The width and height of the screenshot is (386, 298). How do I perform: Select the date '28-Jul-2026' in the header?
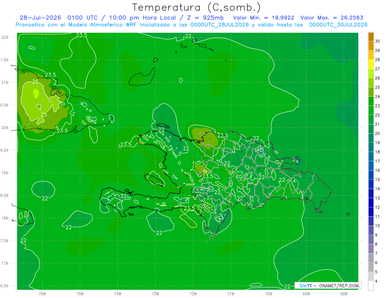click(x=41, y=18)
